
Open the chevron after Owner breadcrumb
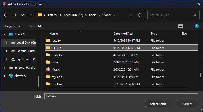(x=114, y=15)
